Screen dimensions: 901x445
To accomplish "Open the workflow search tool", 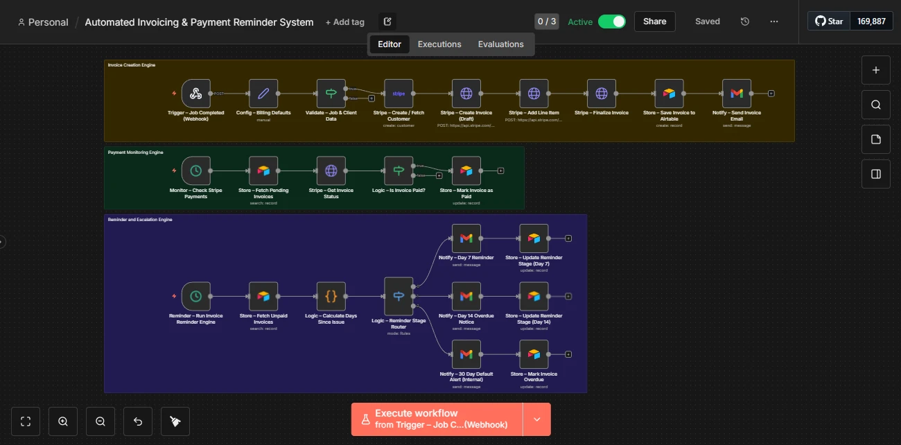I will 875,105.
